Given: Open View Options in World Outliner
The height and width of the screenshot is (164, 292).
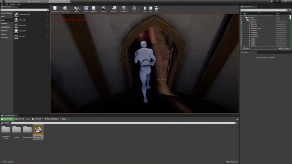Looking at the screenshot, I should click(285, 48).
